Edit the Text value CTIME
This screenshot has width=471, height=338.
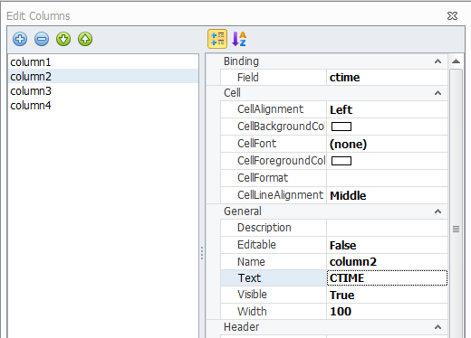[x=387, y=278]
